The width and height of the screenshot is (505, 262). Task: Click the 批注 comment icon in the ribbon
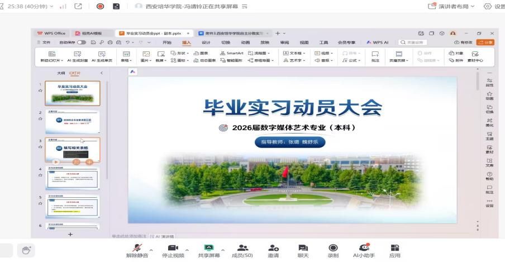[x=375, y=56]
